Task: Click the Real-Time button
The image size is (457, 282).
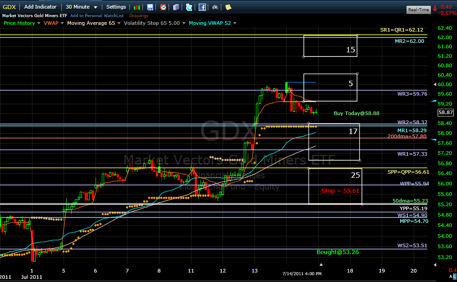Action: (419, 9)
